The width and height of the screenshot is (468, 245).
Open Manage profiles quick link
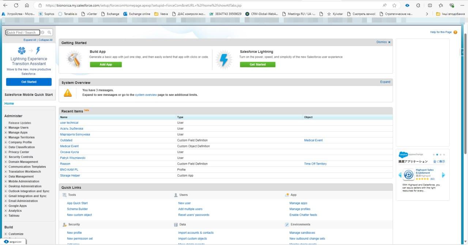[300, 209]
